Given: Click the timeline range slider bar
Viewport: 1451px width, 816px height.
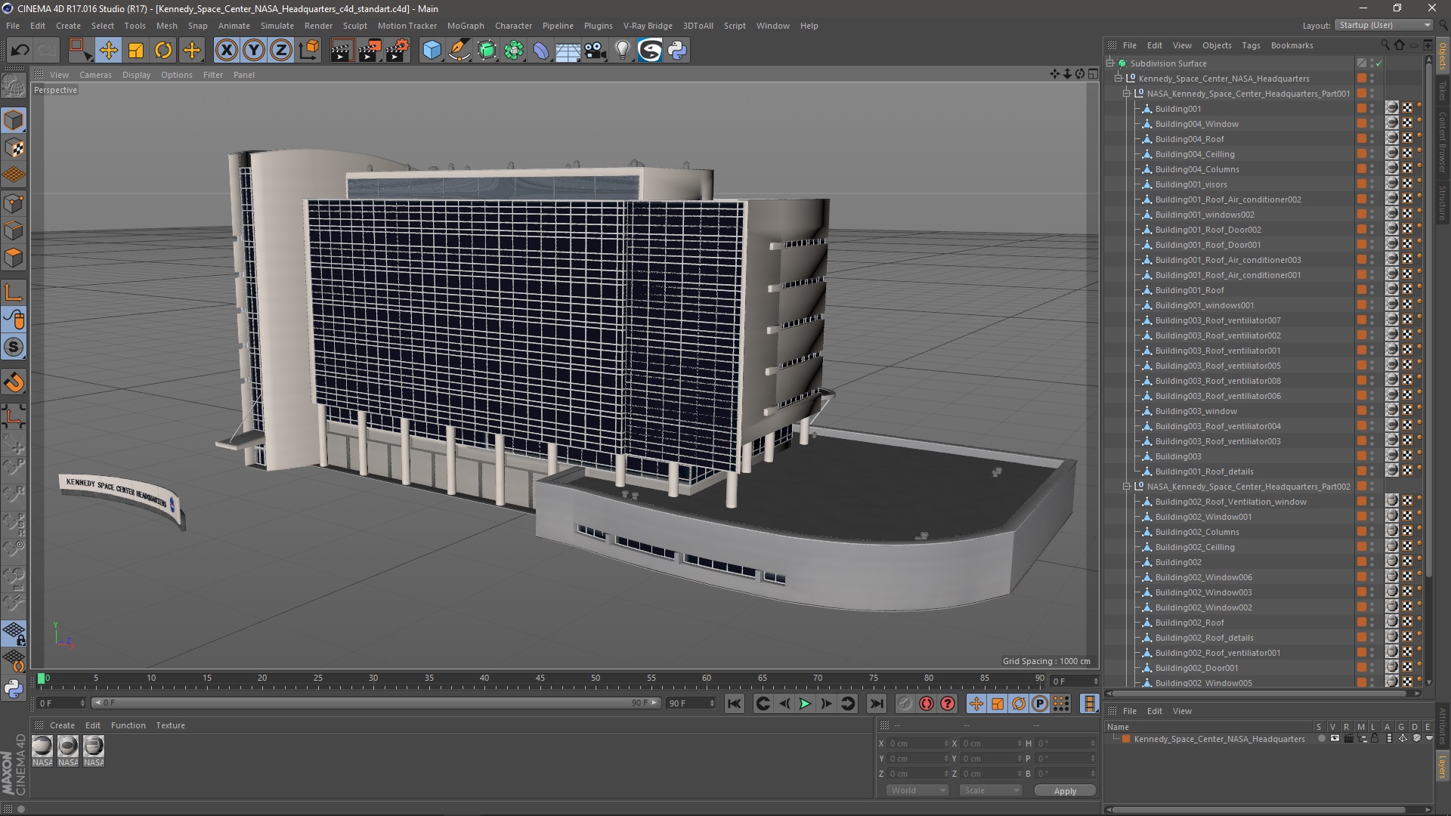Looking at the screenshot, I should [x=376, y=703].
